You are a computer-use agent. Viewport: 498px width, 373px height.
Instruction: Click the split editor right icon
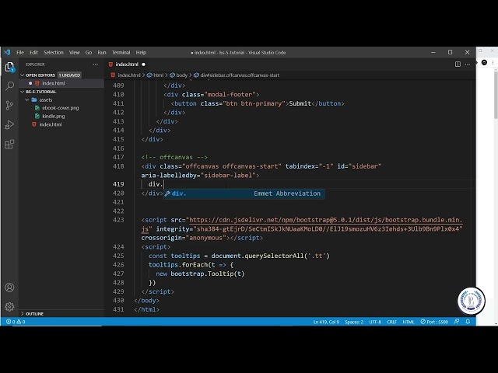coord(458,64)
